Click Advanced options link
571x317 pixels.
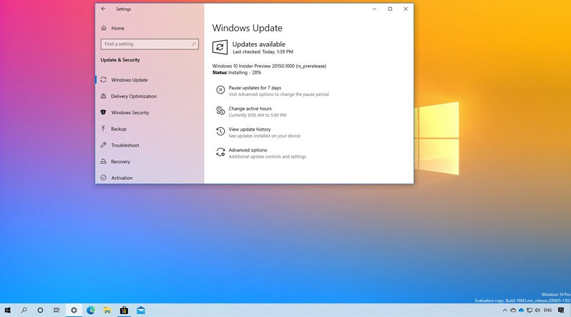248,150
